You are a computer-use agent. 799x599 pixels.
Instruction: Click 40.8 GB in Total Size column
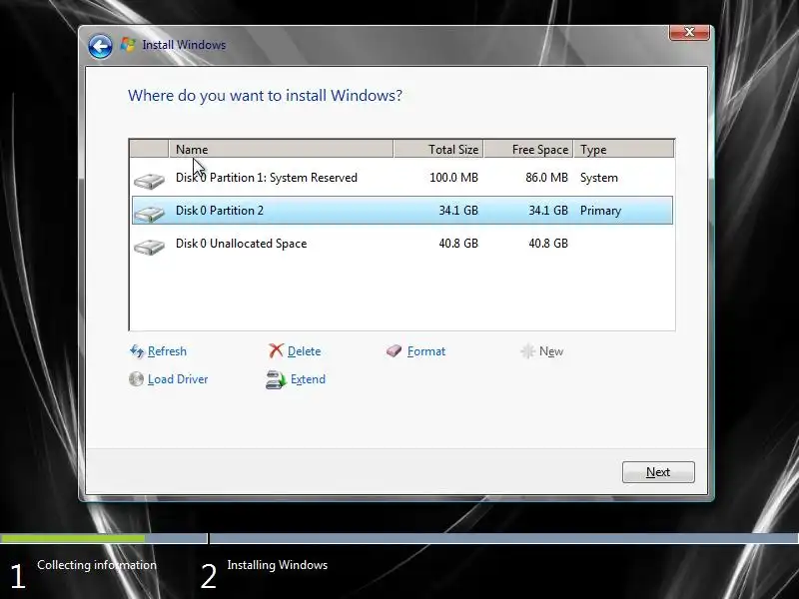click(458, 244)
